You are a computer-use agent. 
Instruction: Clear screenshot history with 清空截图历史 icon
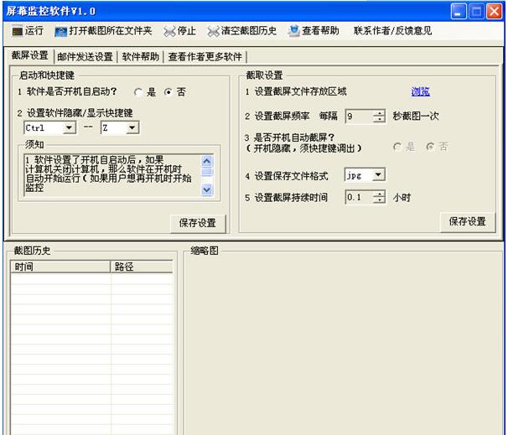[x=214, y=31]
